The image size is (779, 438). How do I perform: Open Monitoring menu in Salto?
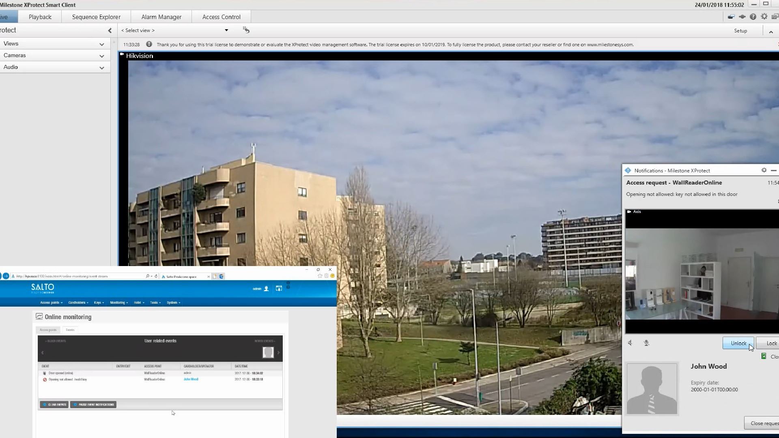tap(119, 303)
